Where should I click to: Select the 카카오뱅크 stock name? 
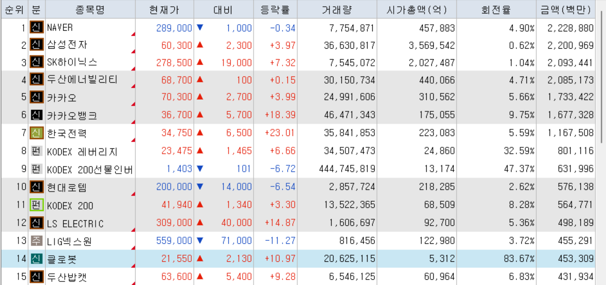[x=72, y=115]
